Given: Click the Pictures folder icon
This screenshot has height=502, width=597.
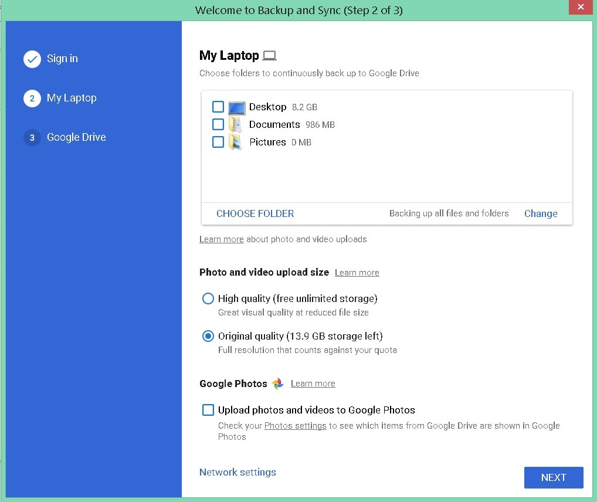Looking at the screenshot, I should [x=236, y=143].
